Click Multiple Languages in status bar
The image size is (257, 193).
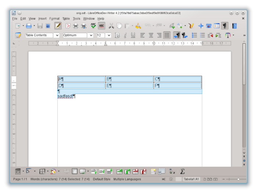(x=127, y=179)
